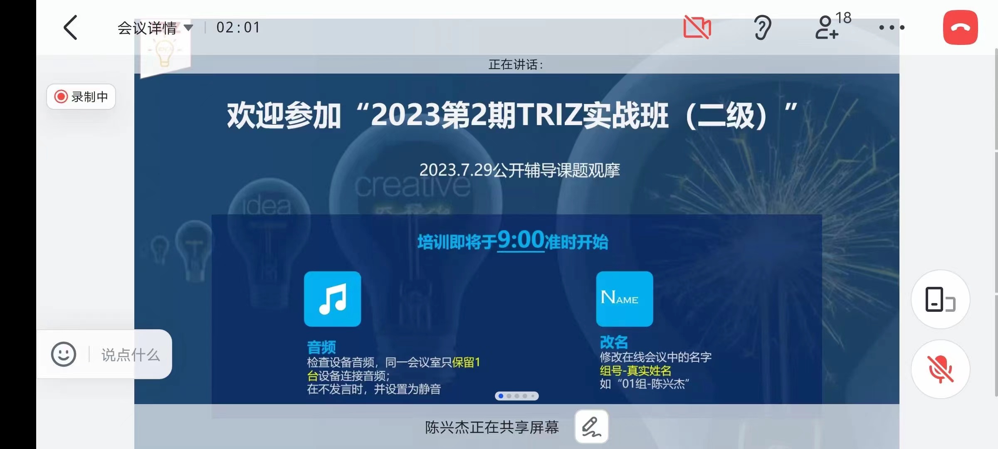Image resolution: width=998 pixels, height=449 pixels.
Task: Tap the shared presentation slide area
Action: [x=516, y=208]
